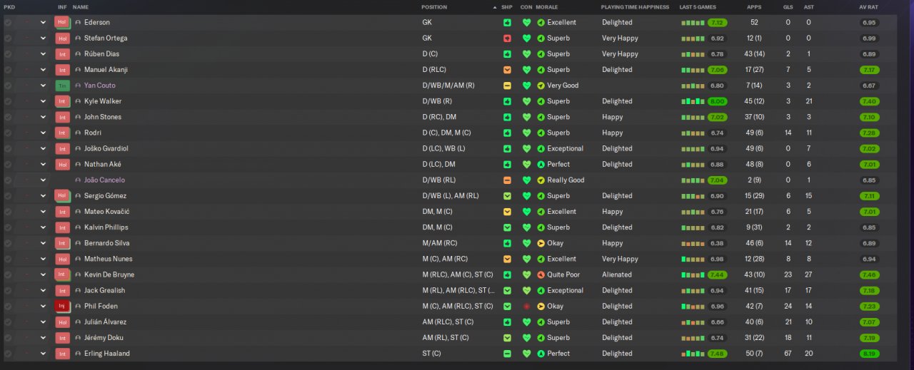914x370 pixels.
Task: Toggle the picked circle for Joško Gvardiol
Action: [x=8, y=148]
